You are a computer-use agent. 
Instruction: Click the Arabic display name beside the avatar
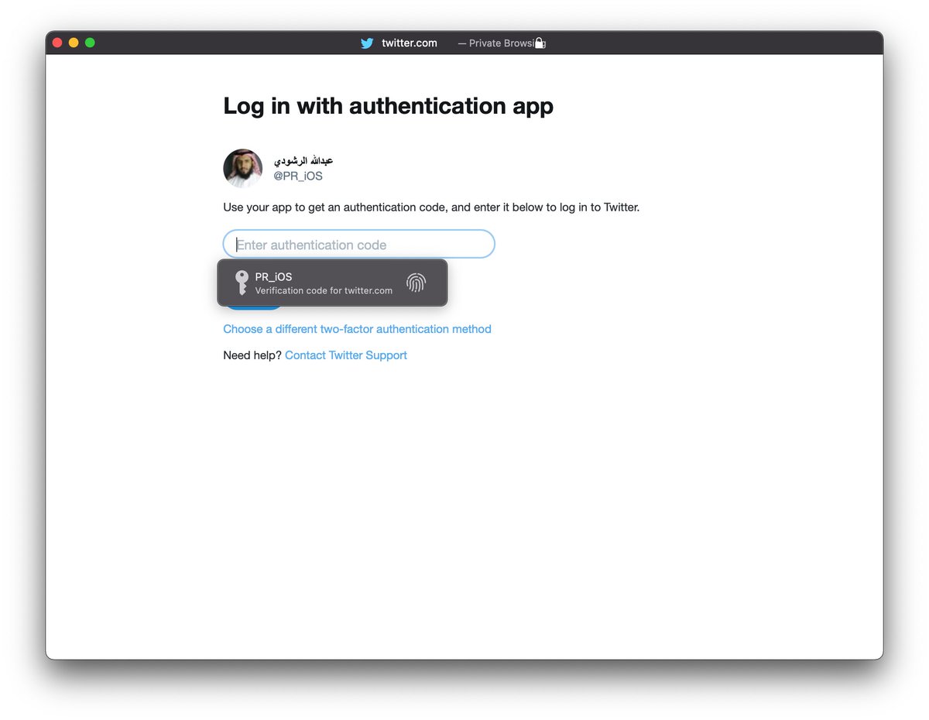(x=303, y=160)
